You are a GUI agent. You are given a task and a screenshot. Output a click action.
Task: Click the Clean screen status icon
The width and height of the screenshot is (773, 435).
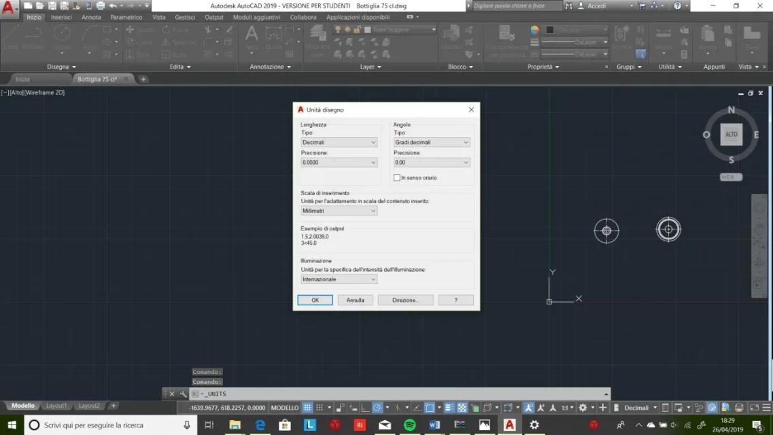(x=754, y=407)
